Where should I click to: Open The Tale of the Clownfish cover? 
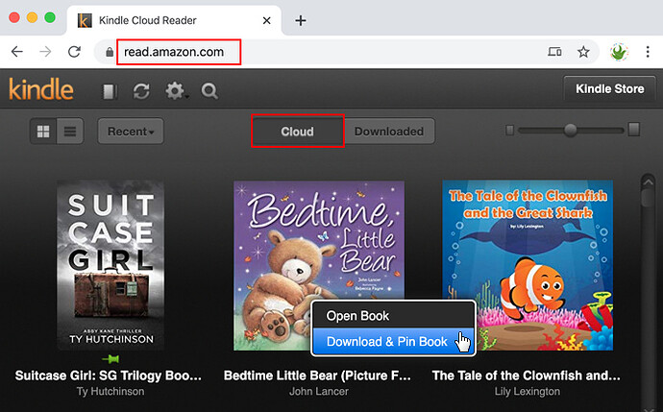[x=527, y=265]
